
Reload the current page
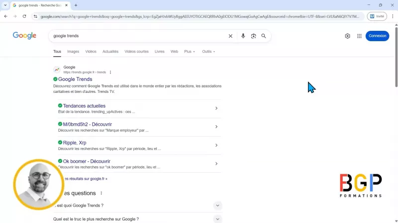coord(24,16)
